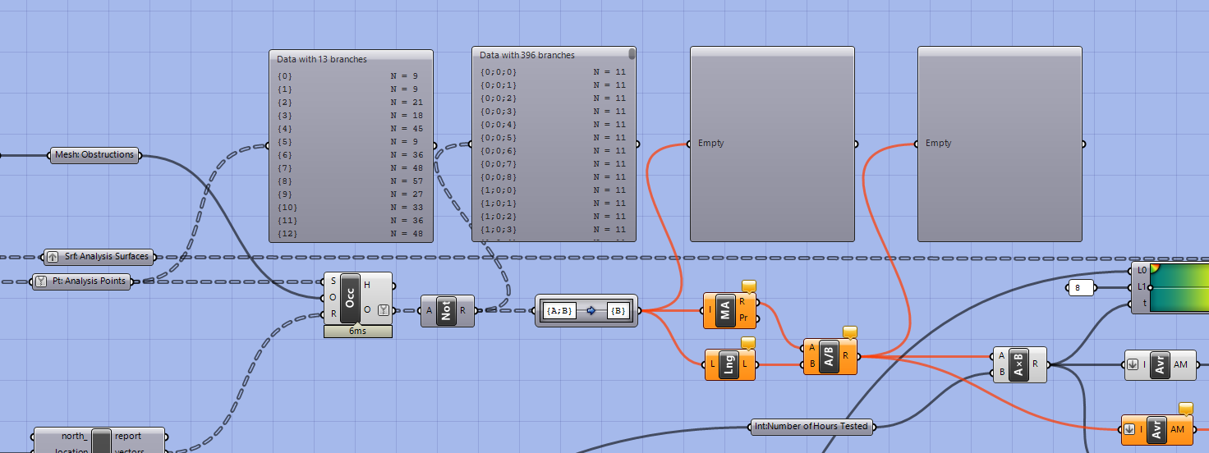Click the flatten arrow on grey Avr input
The image size is (1209, 453).
point(1133,365)
